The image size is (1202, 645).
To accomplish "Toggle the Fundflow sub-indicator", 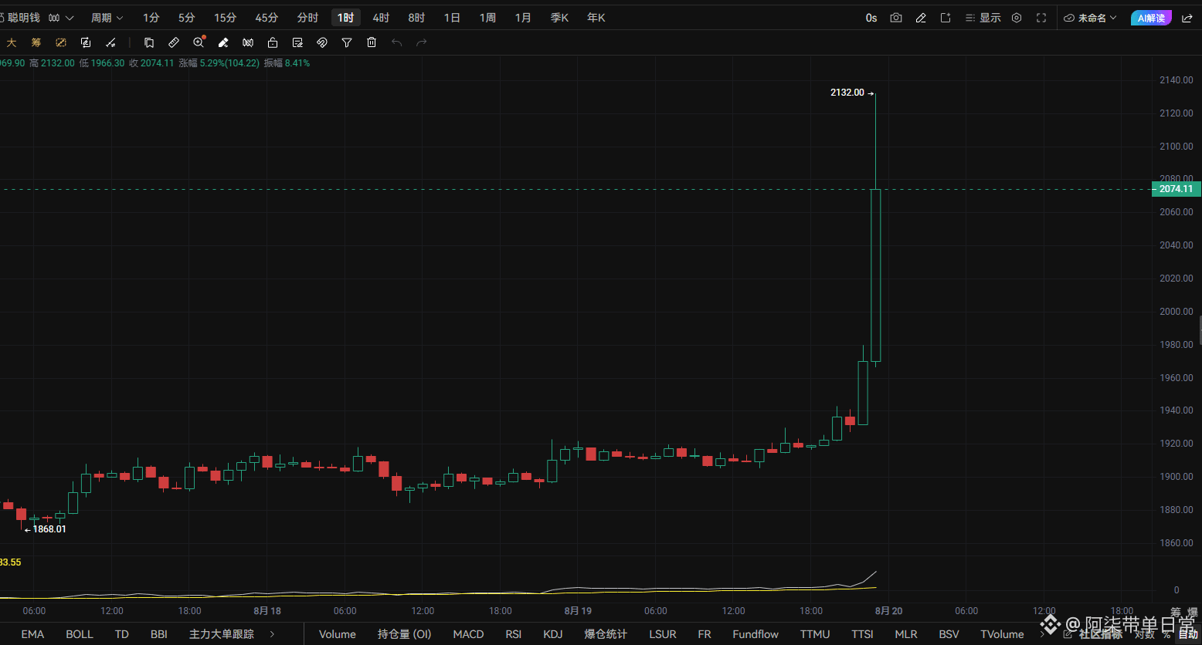I will click(x=755, y=634).
